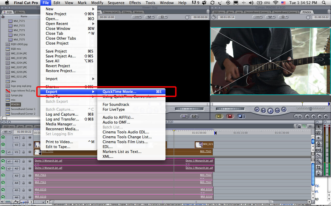Open Viewer Generator pop-up button
Image resolution: width=331 pixels, height=206 pixels.
(x=194, y=116)
